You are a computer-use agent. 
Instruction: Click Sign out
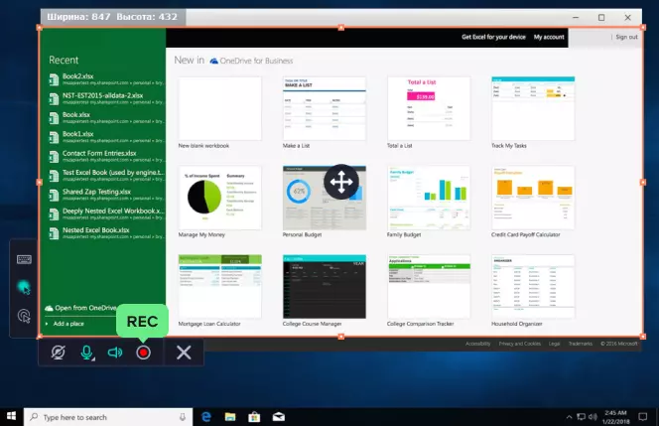click(x=626, y=37)
